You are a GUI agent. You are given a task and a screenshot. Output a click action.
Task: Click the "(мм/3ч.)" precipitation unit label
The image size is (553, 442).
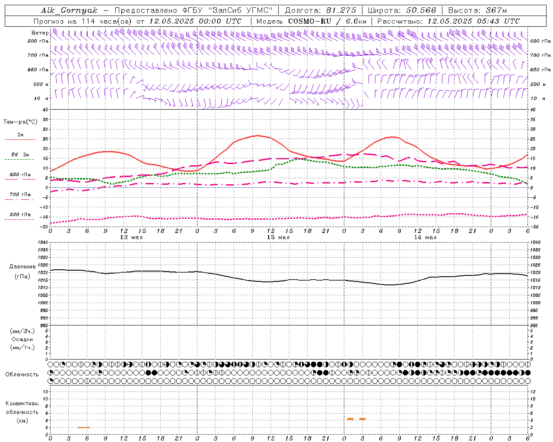tap(22, 331)
